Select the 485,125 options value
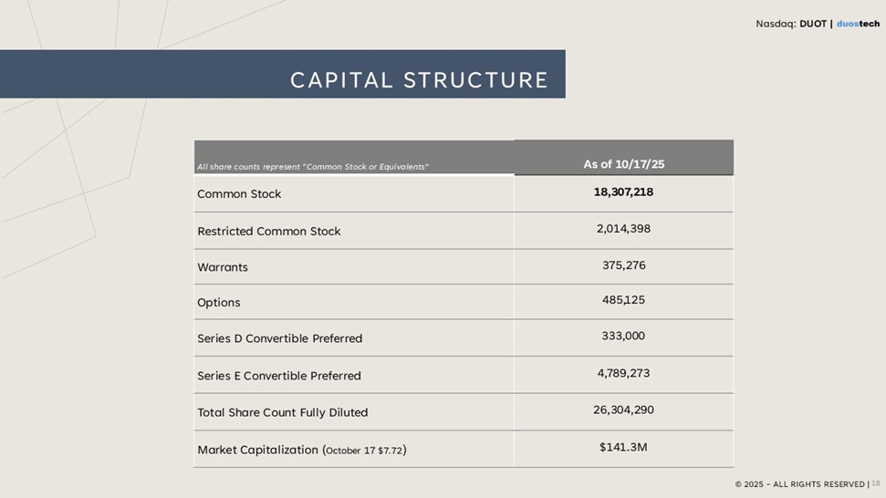 [x=623, y=300]
